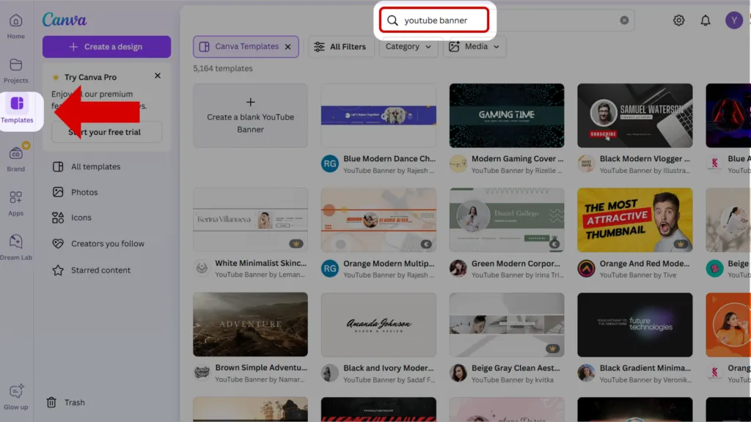The width and height of the screenshot is (751, 422).
Task: Click Black Modern Vlogger title
Action: [645, 158]
